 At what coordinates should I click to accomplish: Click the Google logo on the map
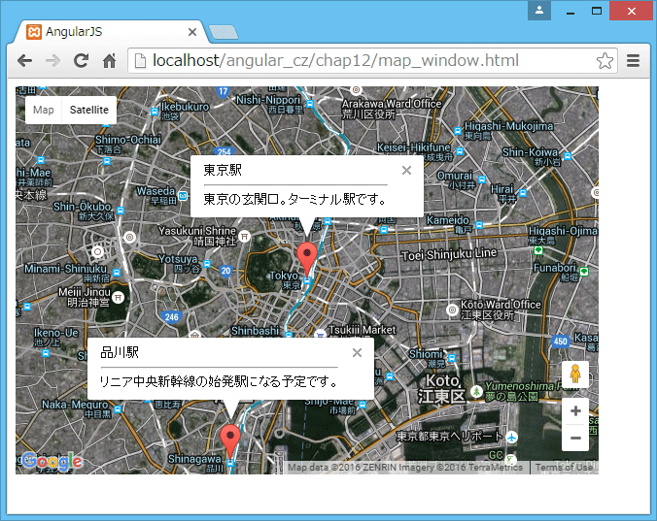[x=52, y=461]
